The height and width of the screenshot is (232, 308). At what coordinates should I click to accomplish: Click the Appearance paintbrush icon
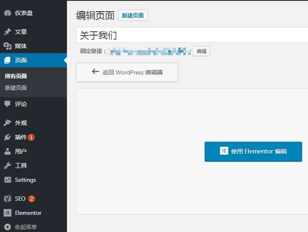(x=8, y=122)
